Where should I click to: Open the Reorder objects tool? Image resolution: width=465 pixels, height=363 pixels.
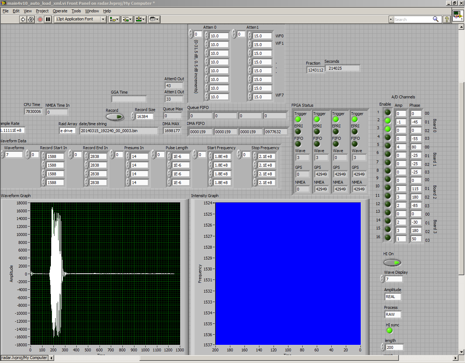[x=154, y=19]
